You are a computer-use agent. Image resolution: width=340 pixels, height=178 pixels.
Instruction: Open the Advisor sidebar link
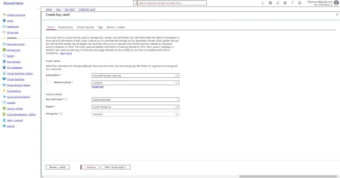click(11, 126)
